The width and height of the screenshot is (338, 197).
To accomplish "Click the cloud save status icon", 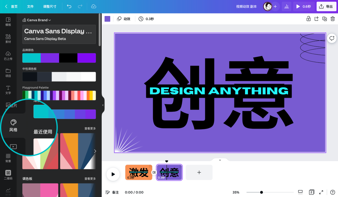I will coord(94,6).
